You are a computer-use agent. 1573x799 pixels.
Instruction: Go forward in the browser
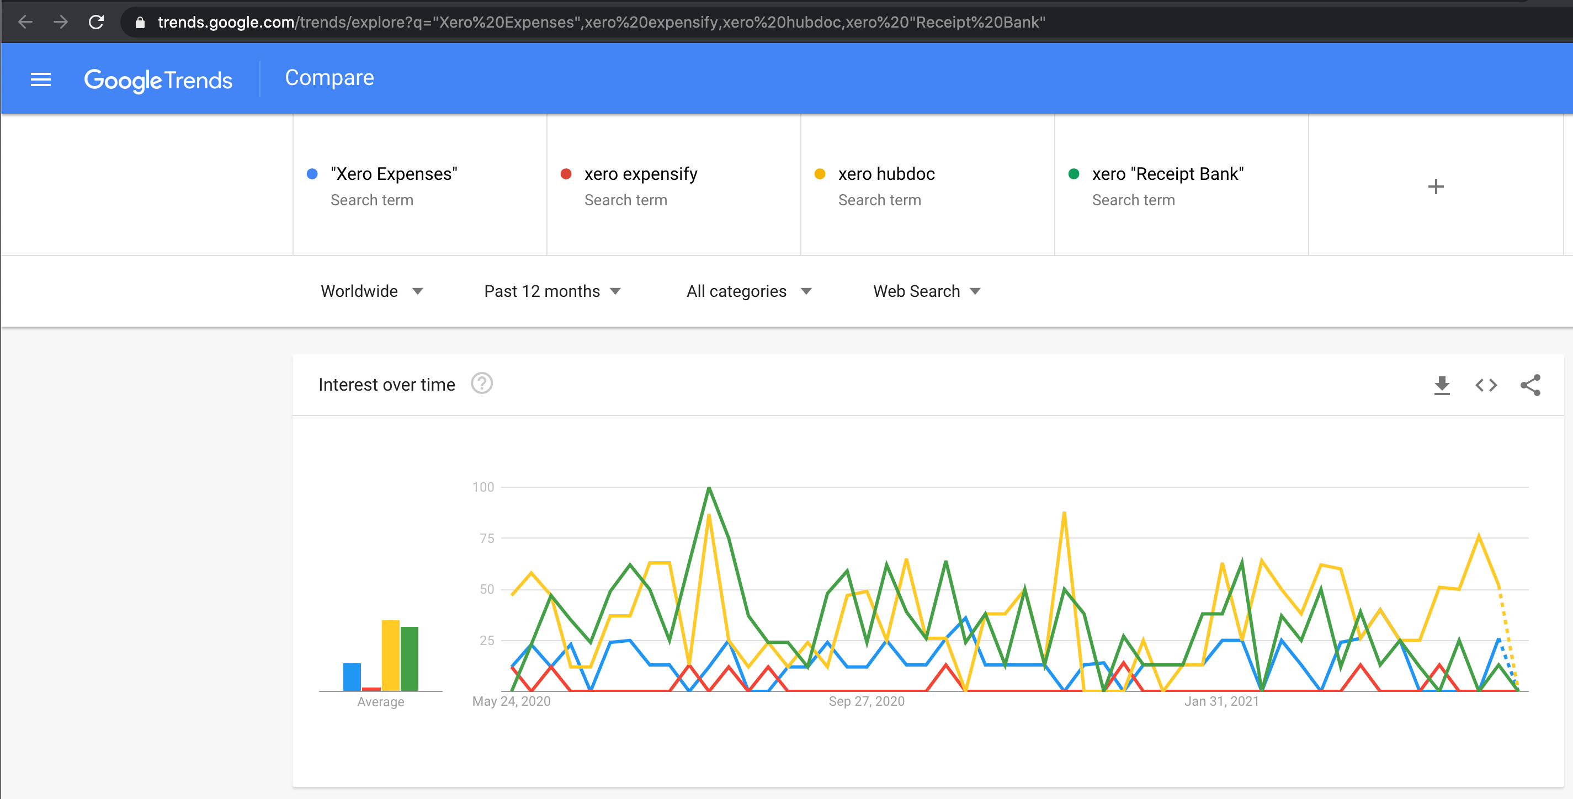pyautogui.click(x=61, y=23)
